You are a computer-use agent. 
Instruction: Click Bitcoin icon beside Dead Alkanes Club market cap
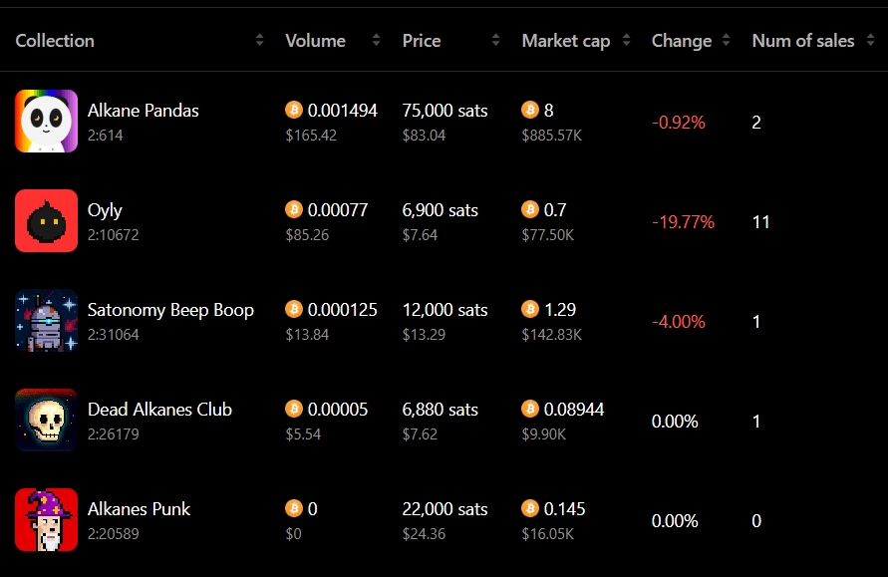530,409
